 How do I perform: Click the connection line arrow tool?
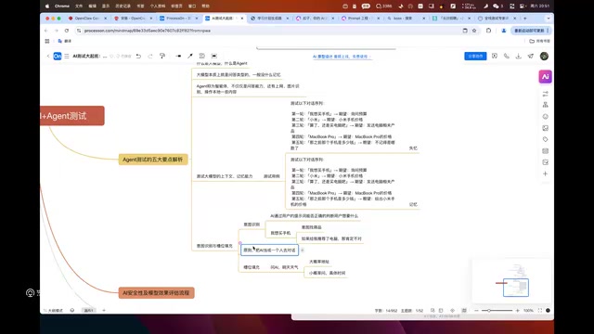190,56
